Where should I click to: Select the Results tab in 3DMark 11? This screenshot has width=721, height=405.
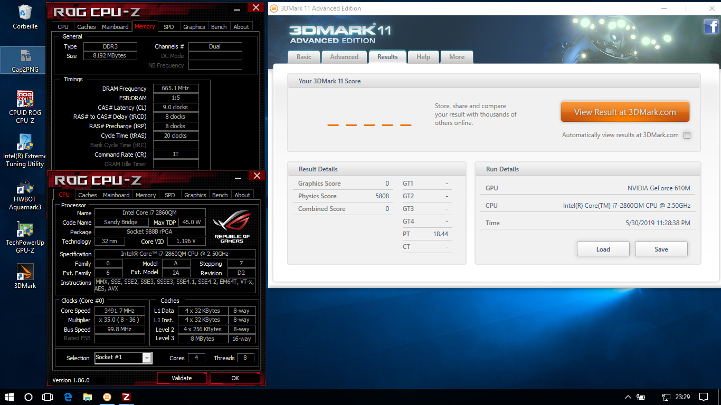387,57
